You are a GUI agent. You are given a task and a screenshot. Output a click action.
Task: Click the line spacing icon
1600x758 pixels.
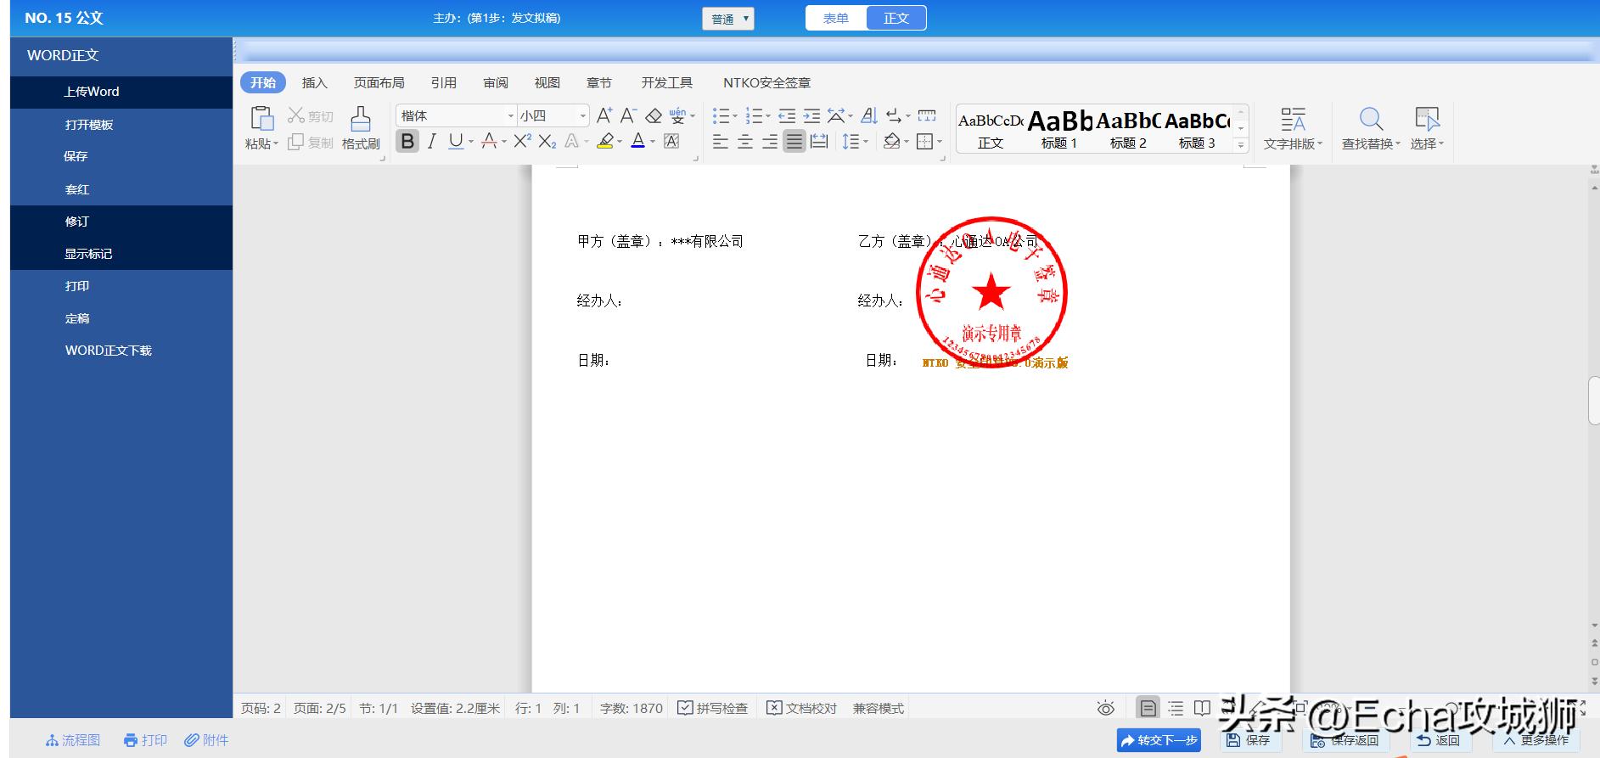(851, 141)
